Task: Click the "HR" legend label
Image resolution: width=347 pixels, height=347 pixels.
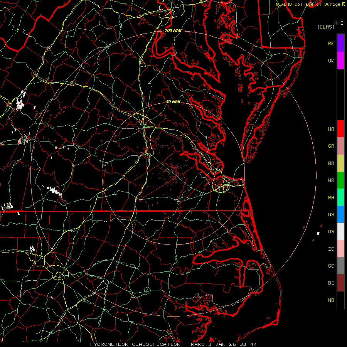Action: [x=331, y=180]
